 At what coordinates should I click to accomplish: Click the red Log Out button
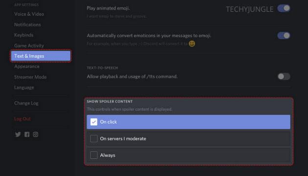22,119
